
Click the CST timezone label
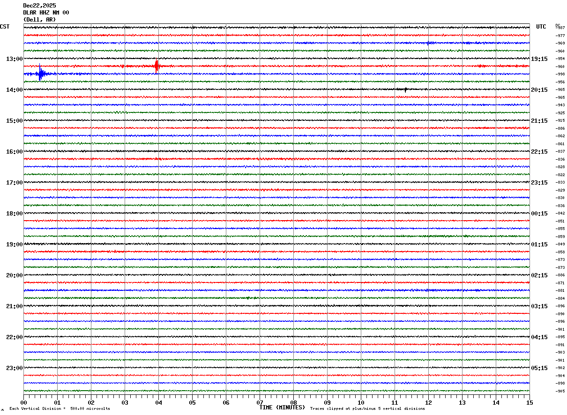5,27
